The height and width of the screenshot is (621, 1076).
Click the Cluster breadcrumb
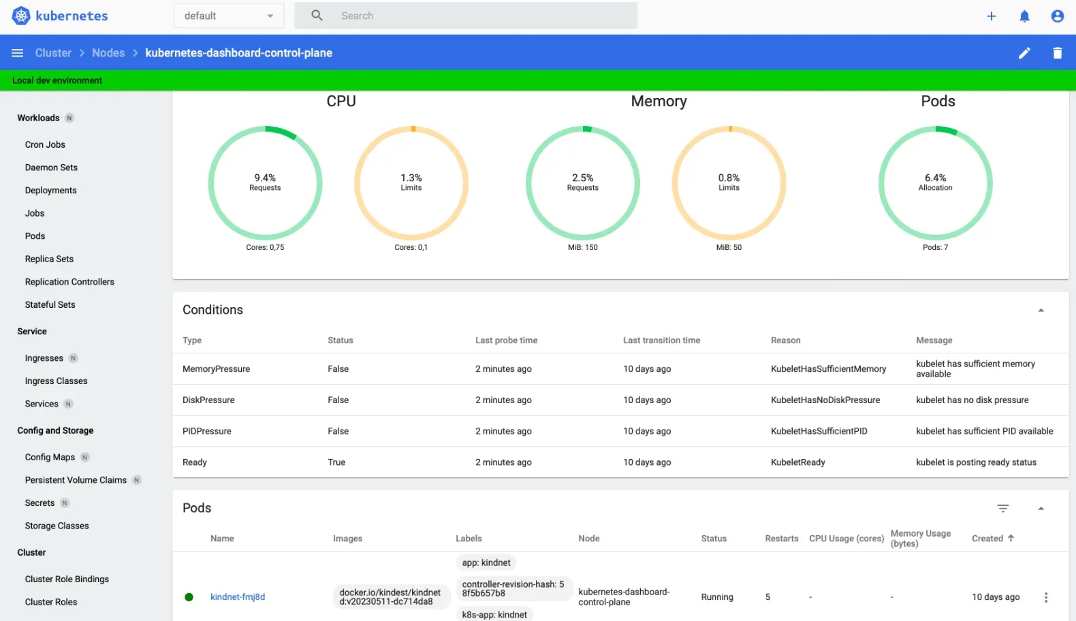tap(53, 53)
